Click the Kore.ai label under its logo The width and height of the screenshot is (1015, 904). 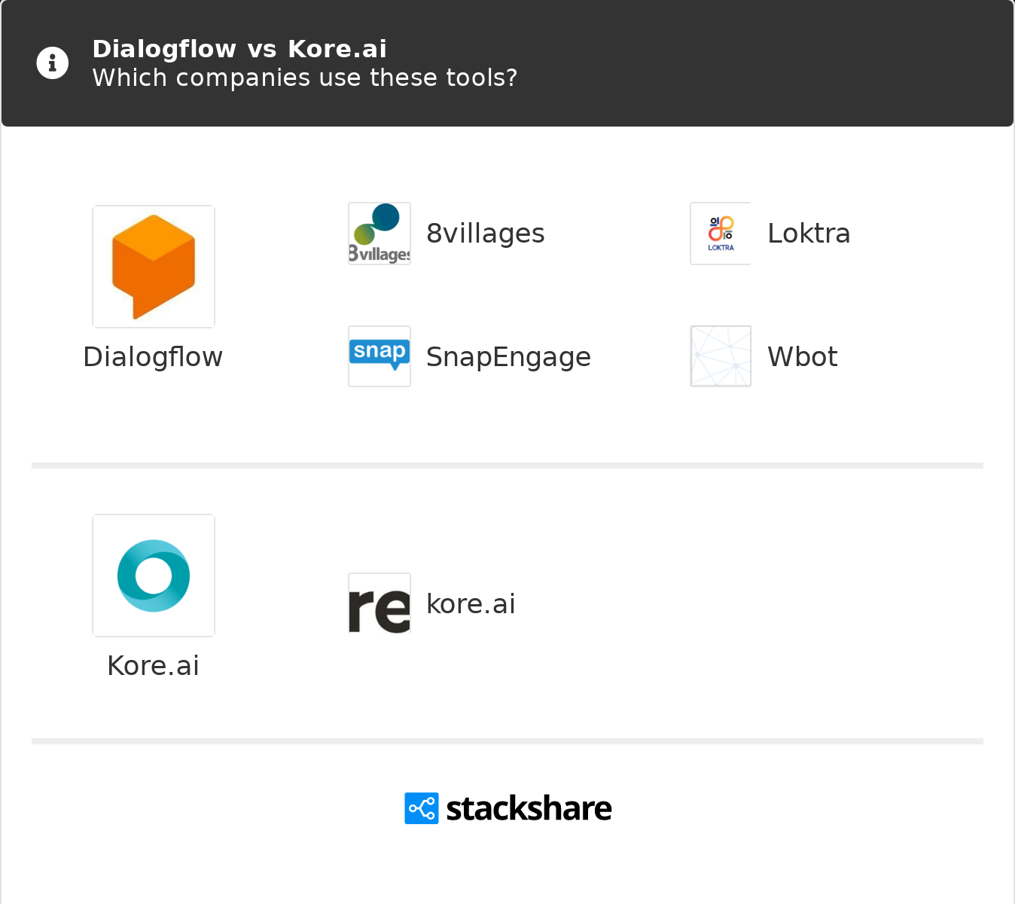(x=153, y=665)
